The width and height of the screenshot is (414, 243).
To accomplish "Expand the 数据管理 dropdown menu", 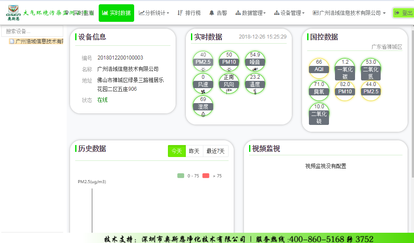I will (250, 13).
